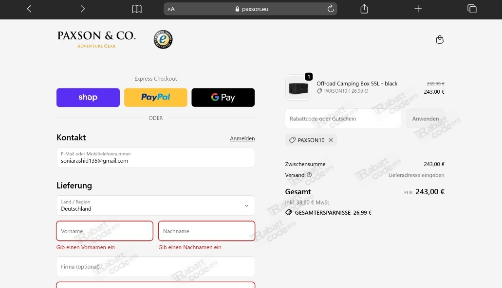Go forward using Safari's forward arrow
Screen dimensions: 502x288
pos(83,9)
